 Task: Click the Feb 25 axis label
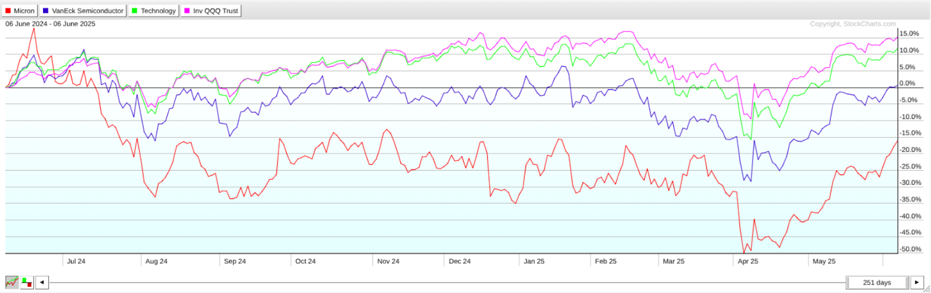(x=606, y=261)
